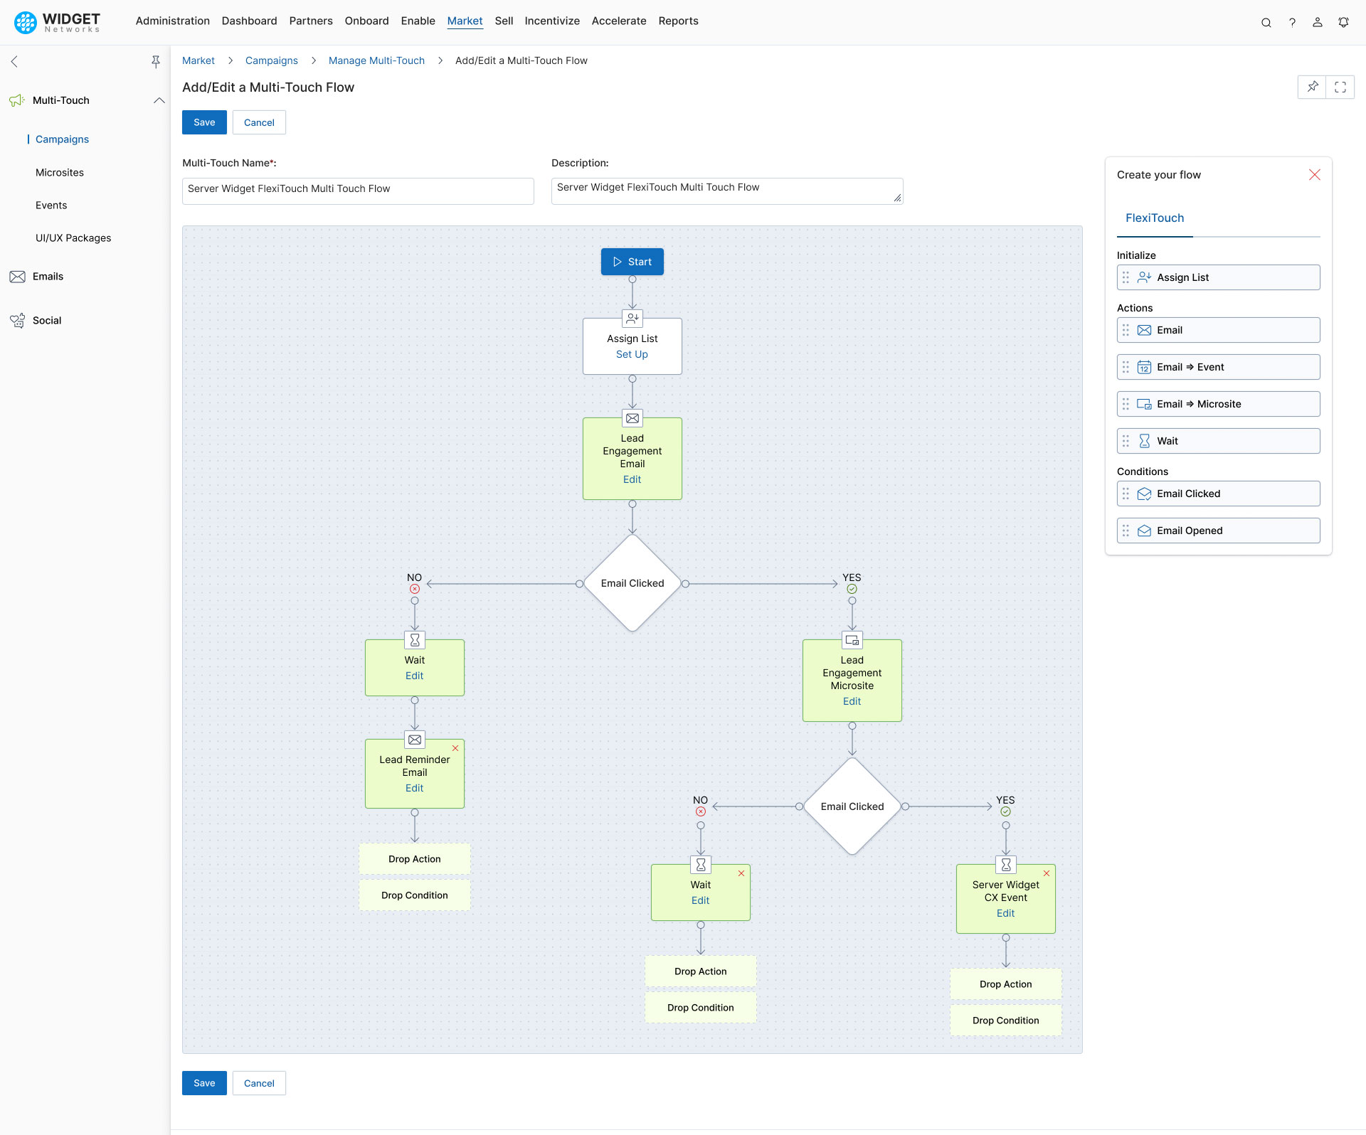Select the Emails envelope icon in the sidebar

coord(17,276)
